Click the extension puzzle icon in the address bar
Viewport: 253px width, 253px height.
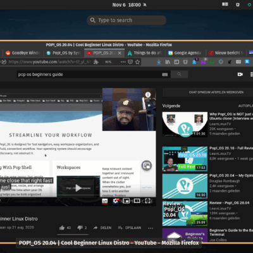click(x=96, y=62)
